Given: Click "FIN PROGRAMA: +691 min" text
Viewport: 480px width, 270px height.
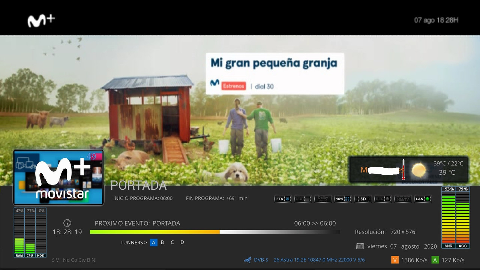Looking at the screenshot, I should click(217, 198).
